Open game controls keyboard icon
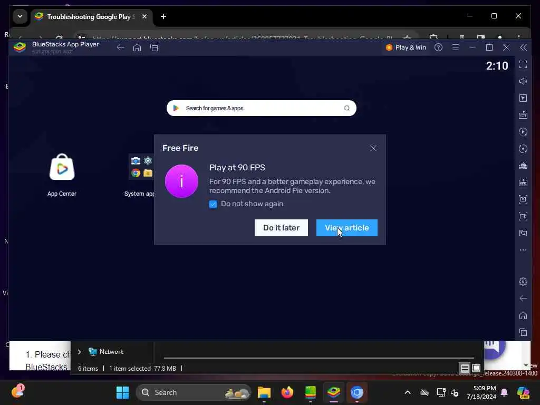 523,115
